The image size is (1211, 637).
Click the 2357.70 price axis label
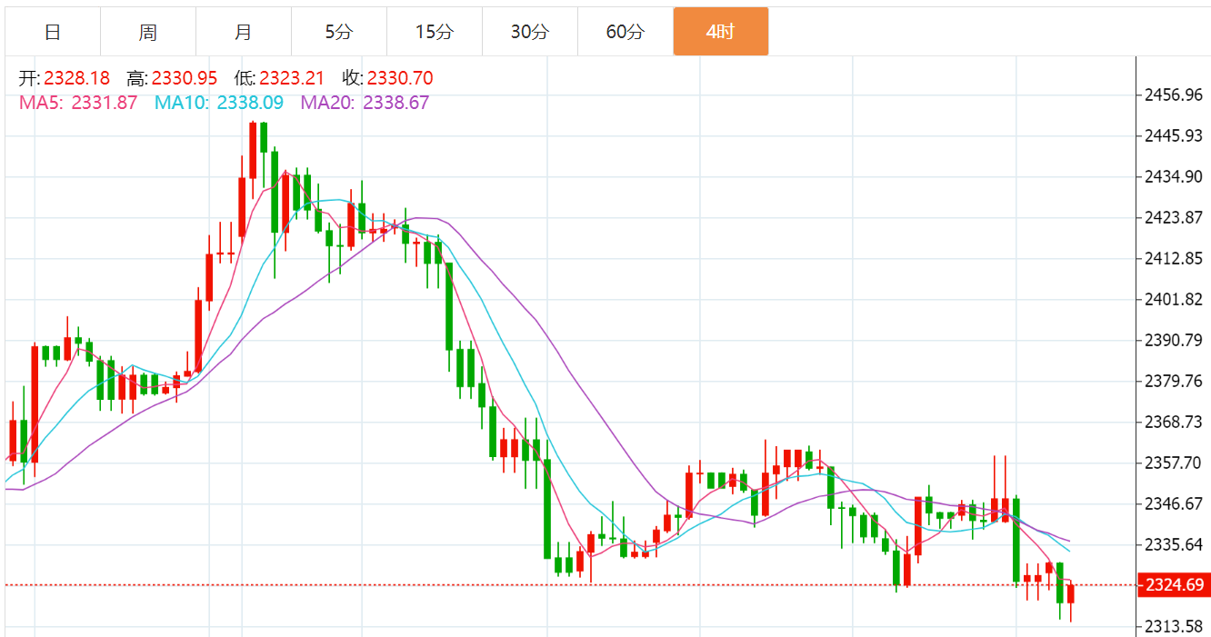click(1174, 463)
